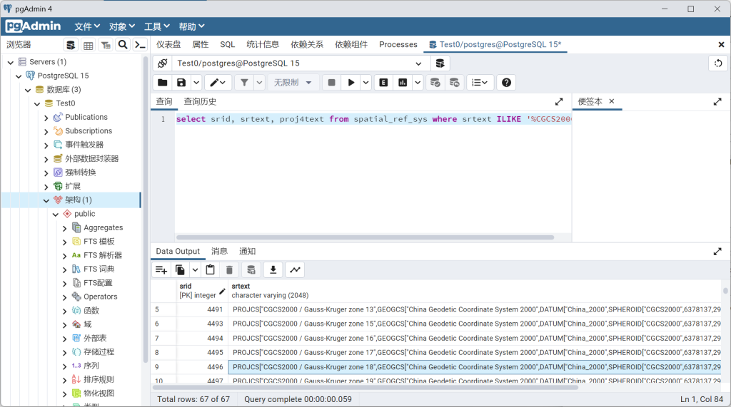Click new connection database icon
731x407 pixels.
[440, 63]
